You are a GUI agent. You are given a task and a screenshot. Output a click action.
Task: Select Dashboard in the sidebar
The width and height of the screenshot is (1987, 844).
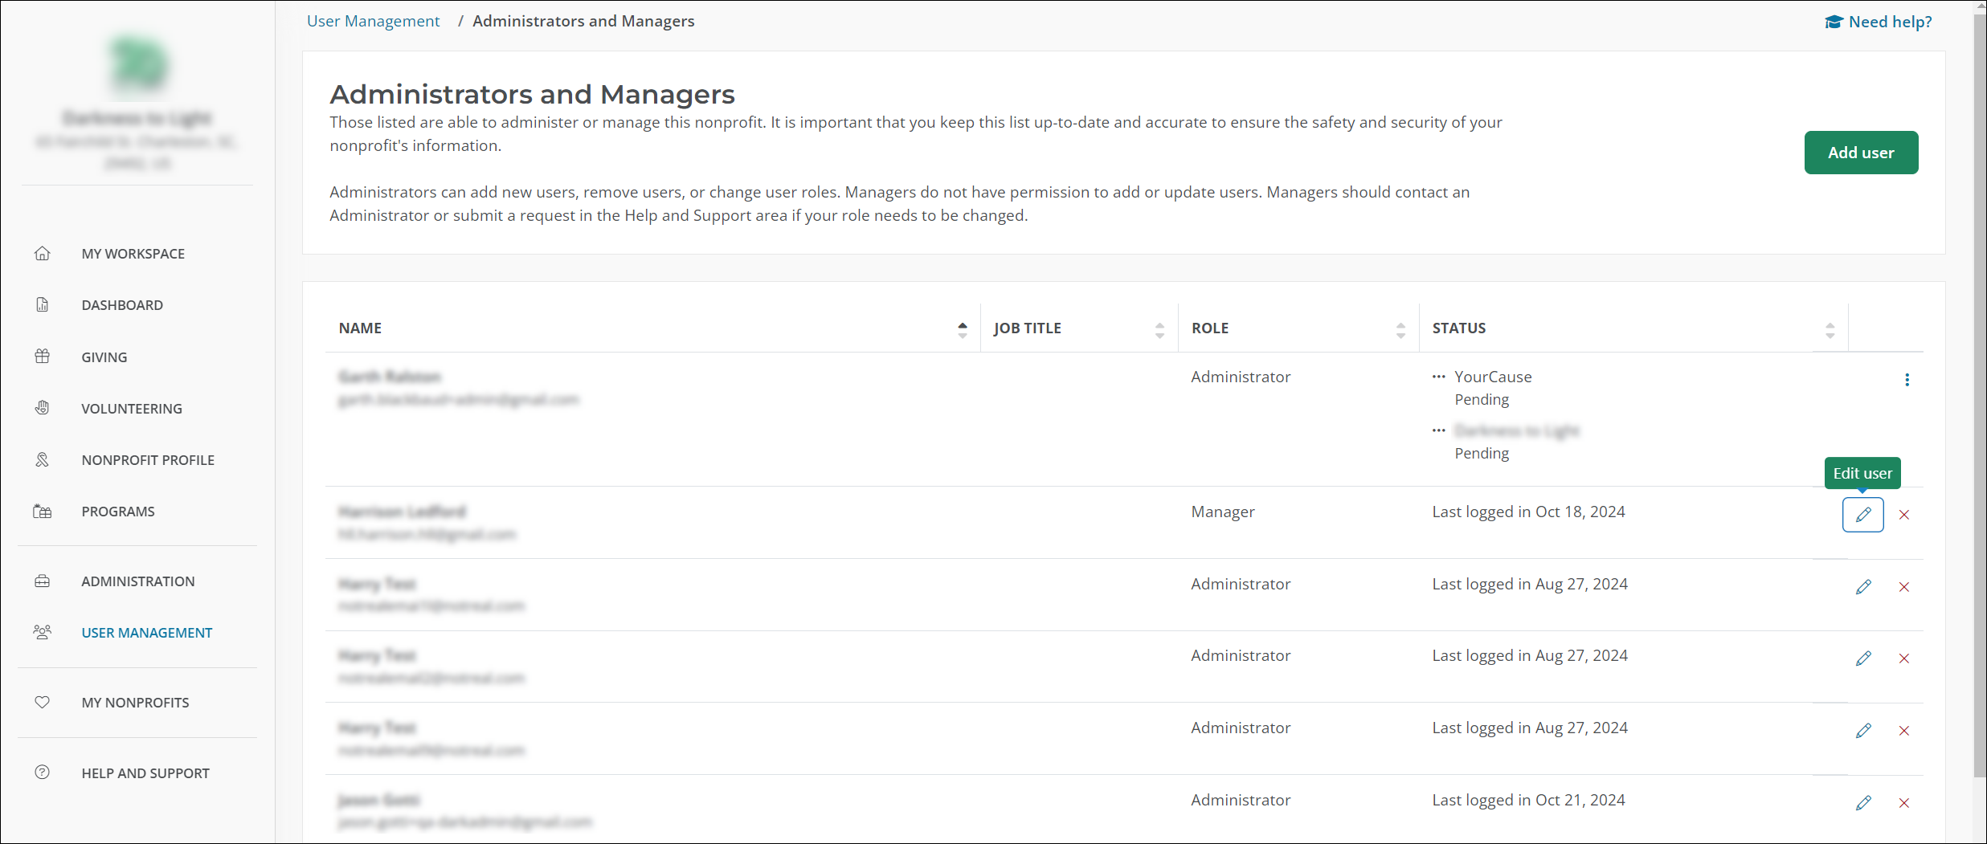click(x=121, y=305)
